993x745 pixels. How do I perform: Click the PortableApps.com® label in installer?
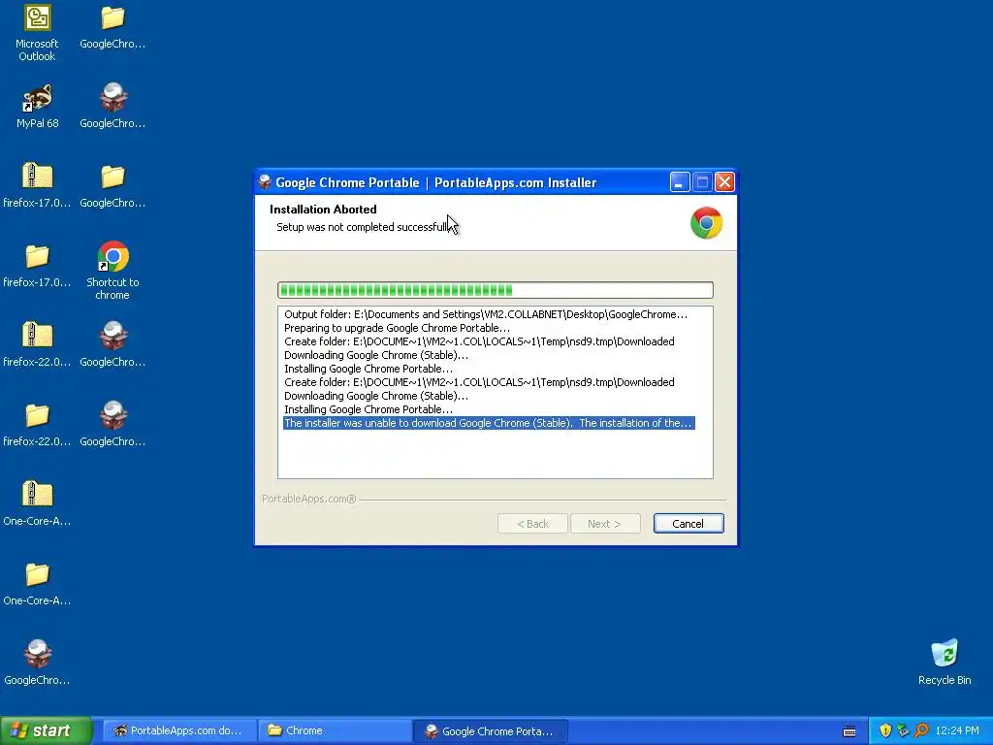tap(309, 499)
